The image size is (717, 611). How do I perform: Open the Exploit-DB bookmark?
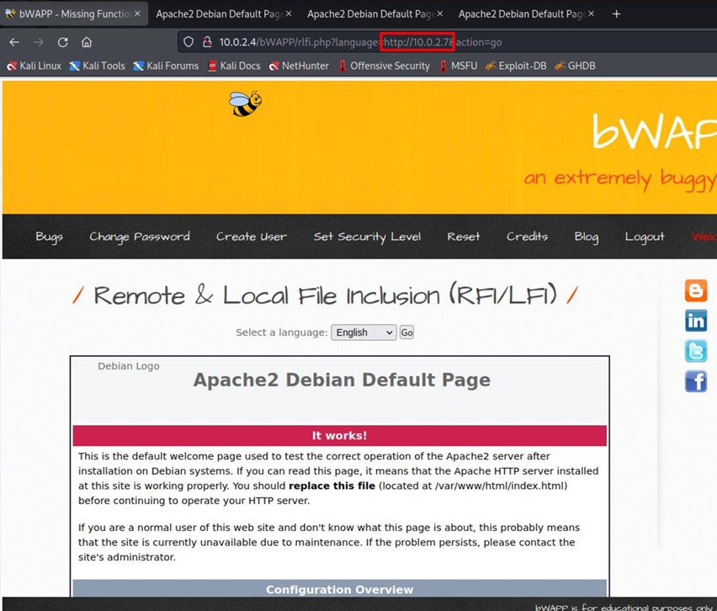coord(516,66)
